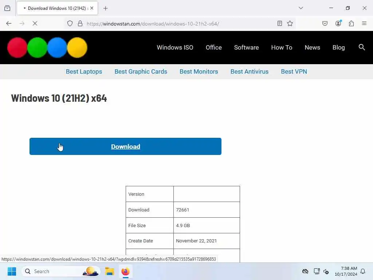Open the Firefox account icon
Image resolution: width=373 pixels, height=280 pixels.
pyautogui.click(x=338, y=23)
